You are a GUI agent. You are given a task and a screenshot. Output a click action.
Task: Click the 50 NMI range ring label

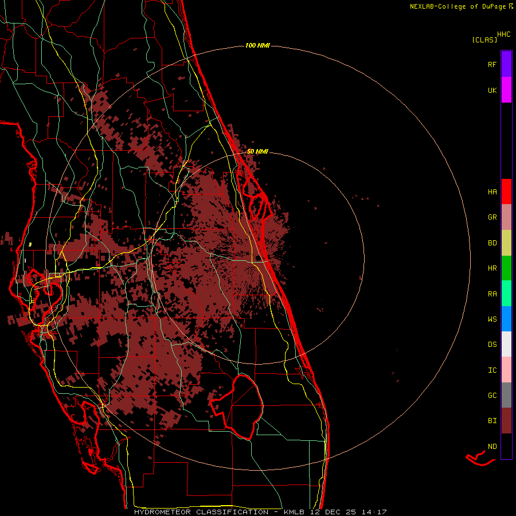(257, 151)
